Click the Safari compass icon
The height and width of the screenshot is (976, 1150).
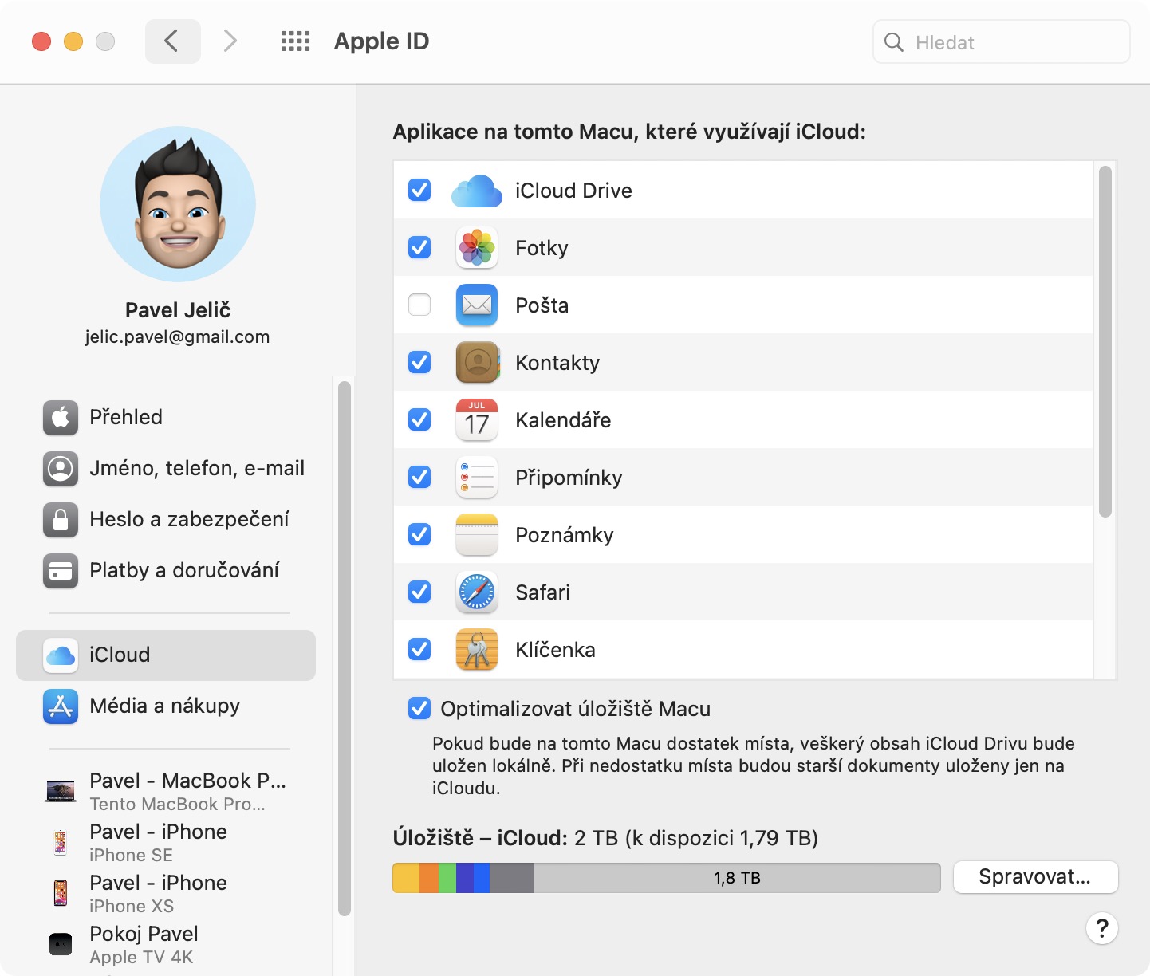[x=476, y=592]
